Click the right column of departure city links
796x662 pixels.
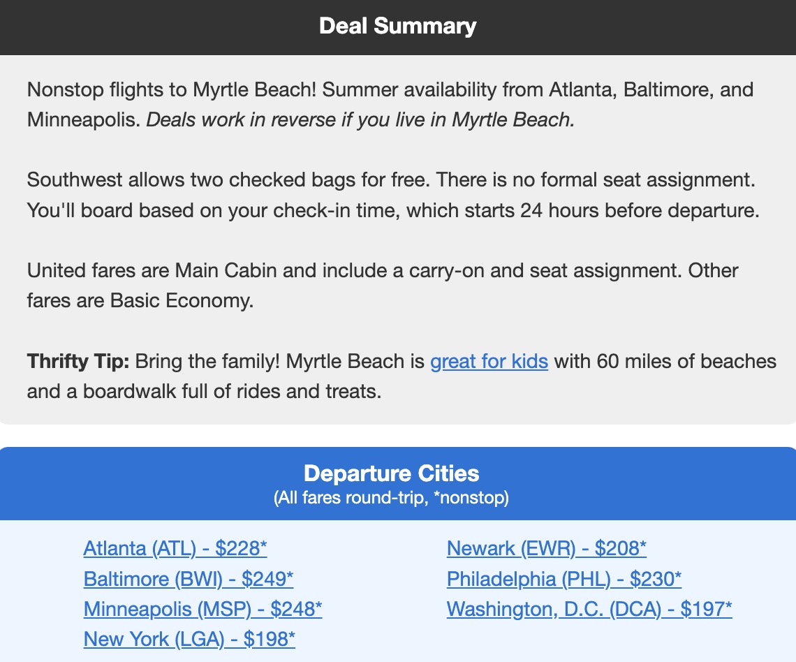tap(564, 580)
